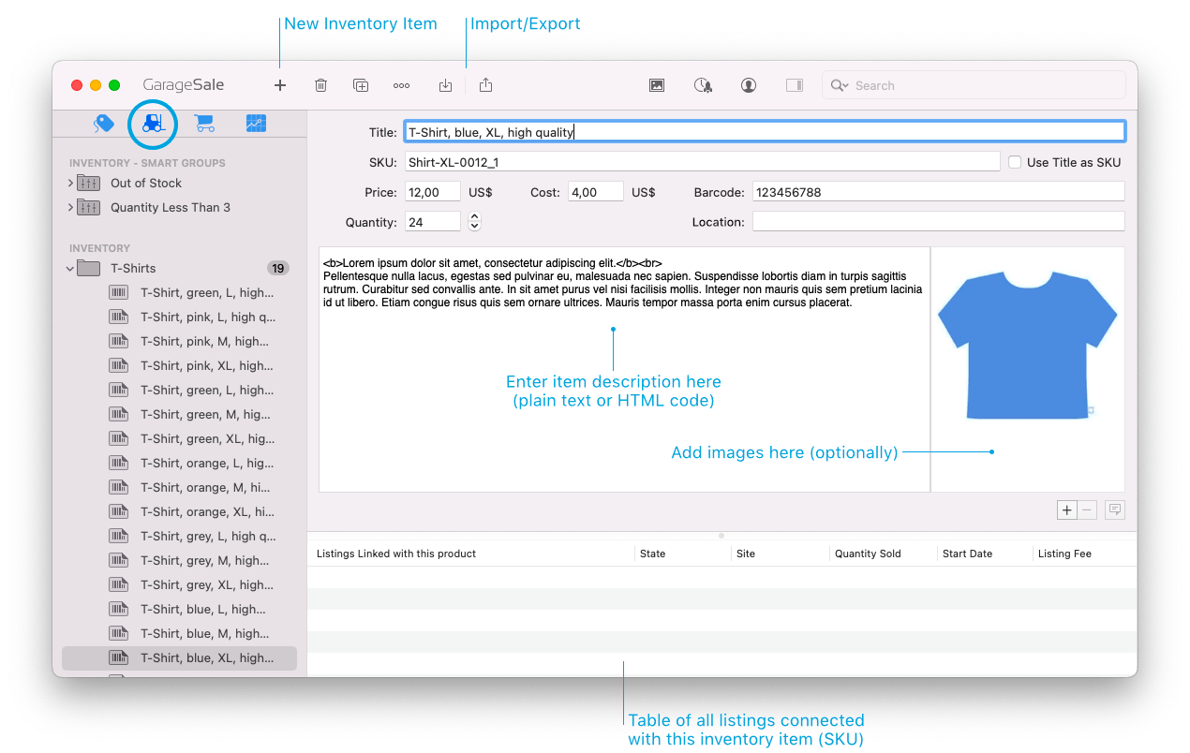Click the Quantity Sold column header
The image size is (1190, 753).
[868, 554]
